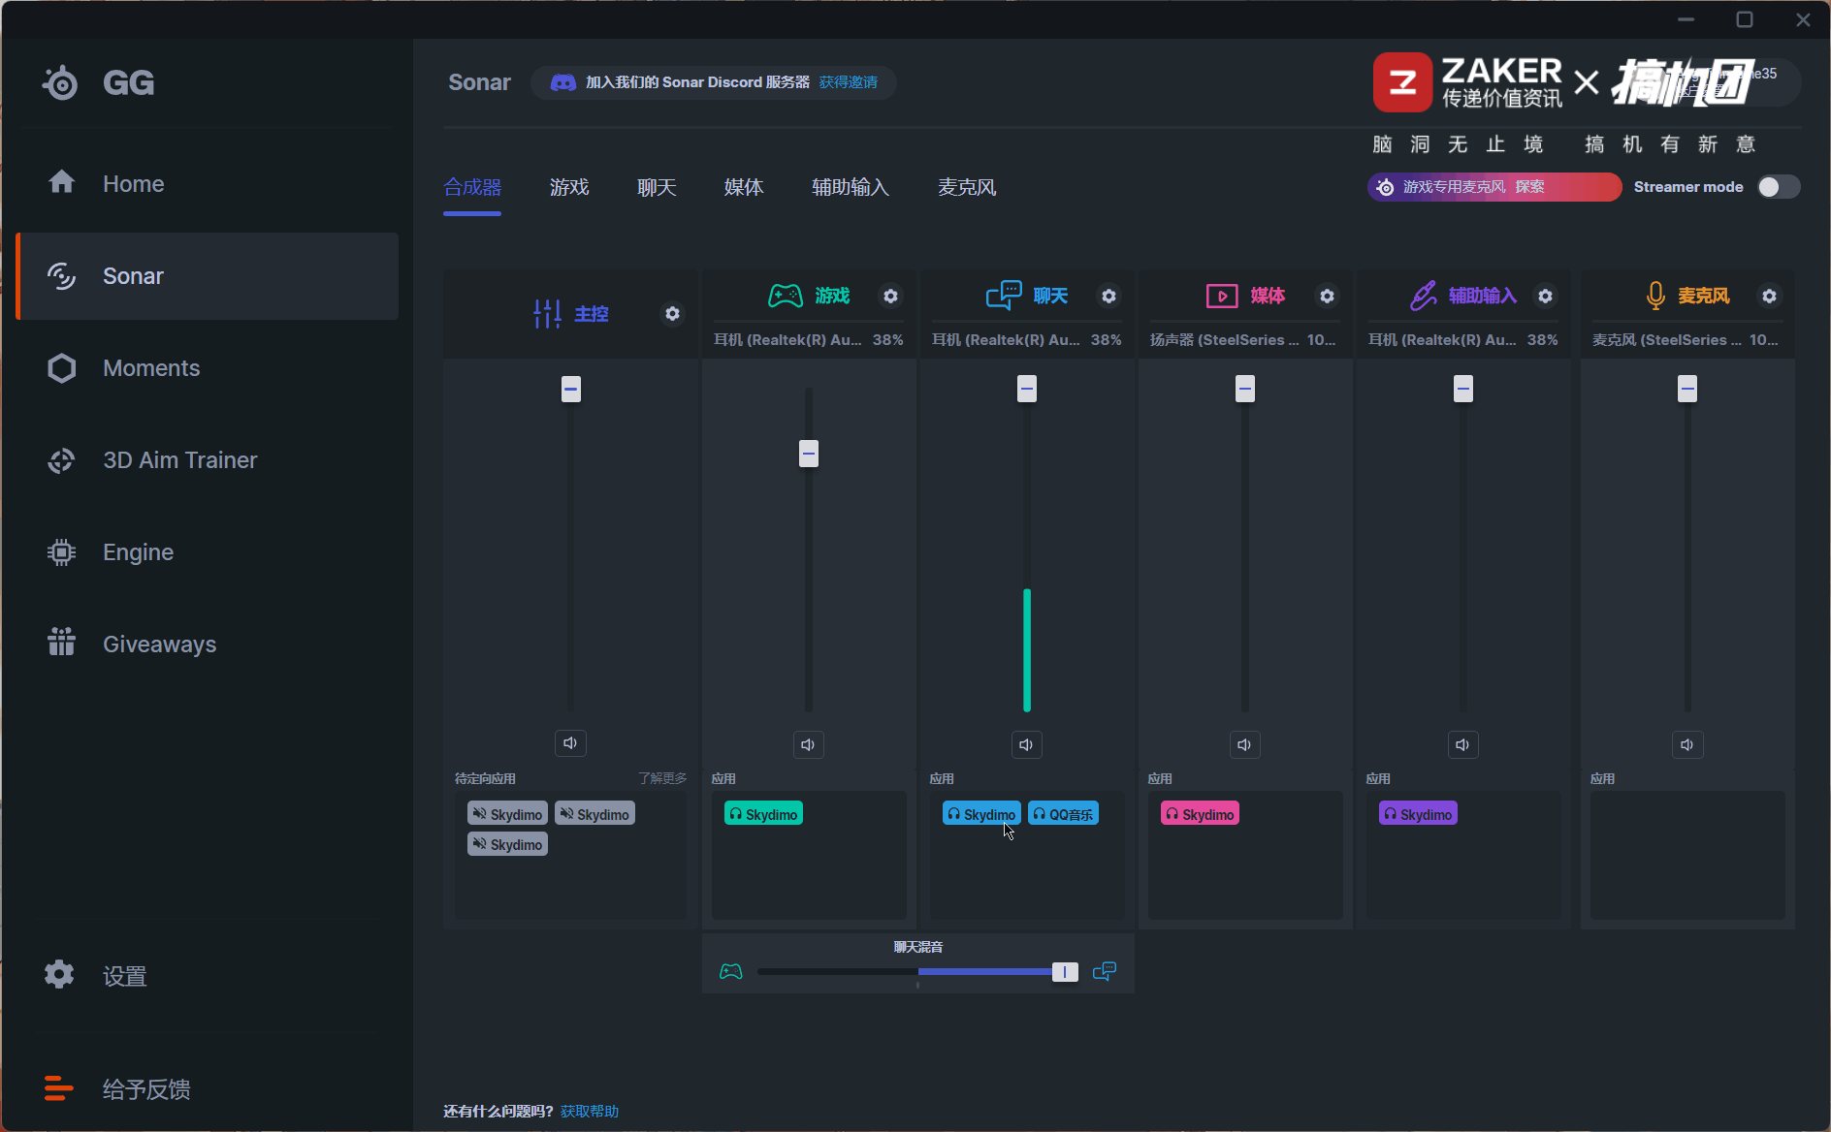Switch to the 游戏 tab

coord(569,187)
